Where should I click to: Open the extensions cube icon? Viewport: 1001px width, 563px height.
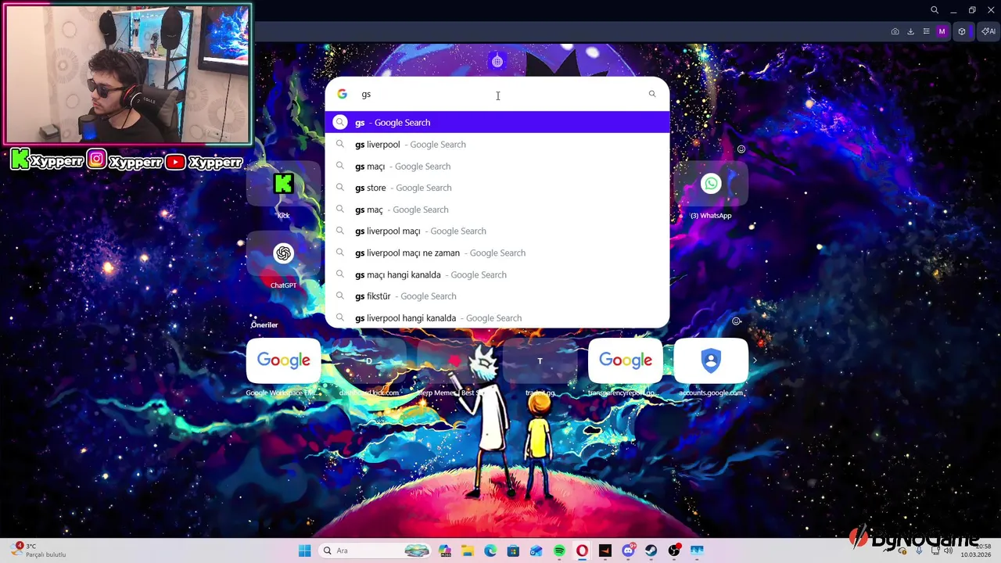(962, 31)
